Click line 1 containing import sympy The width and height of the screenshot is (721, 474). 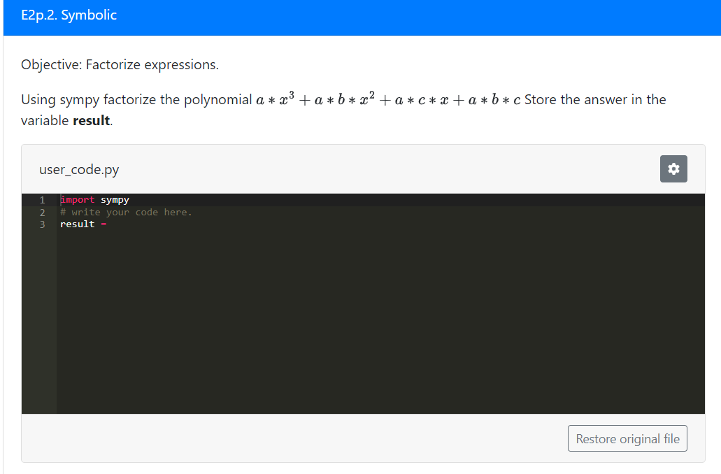pos(94,199)
